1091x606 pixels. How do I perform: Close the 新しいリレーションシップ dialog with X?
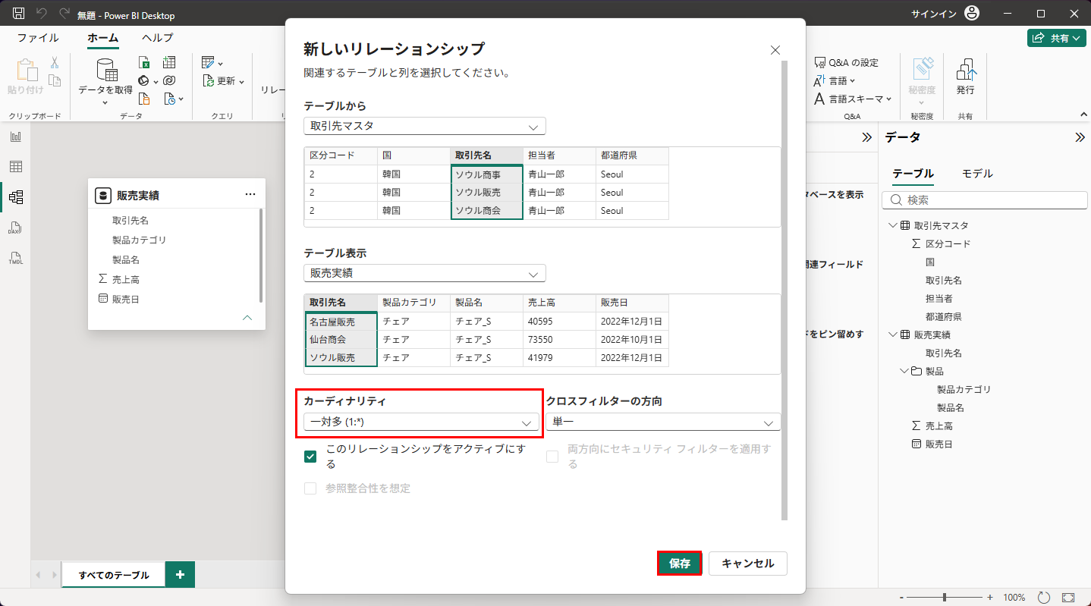coord(775,50)
